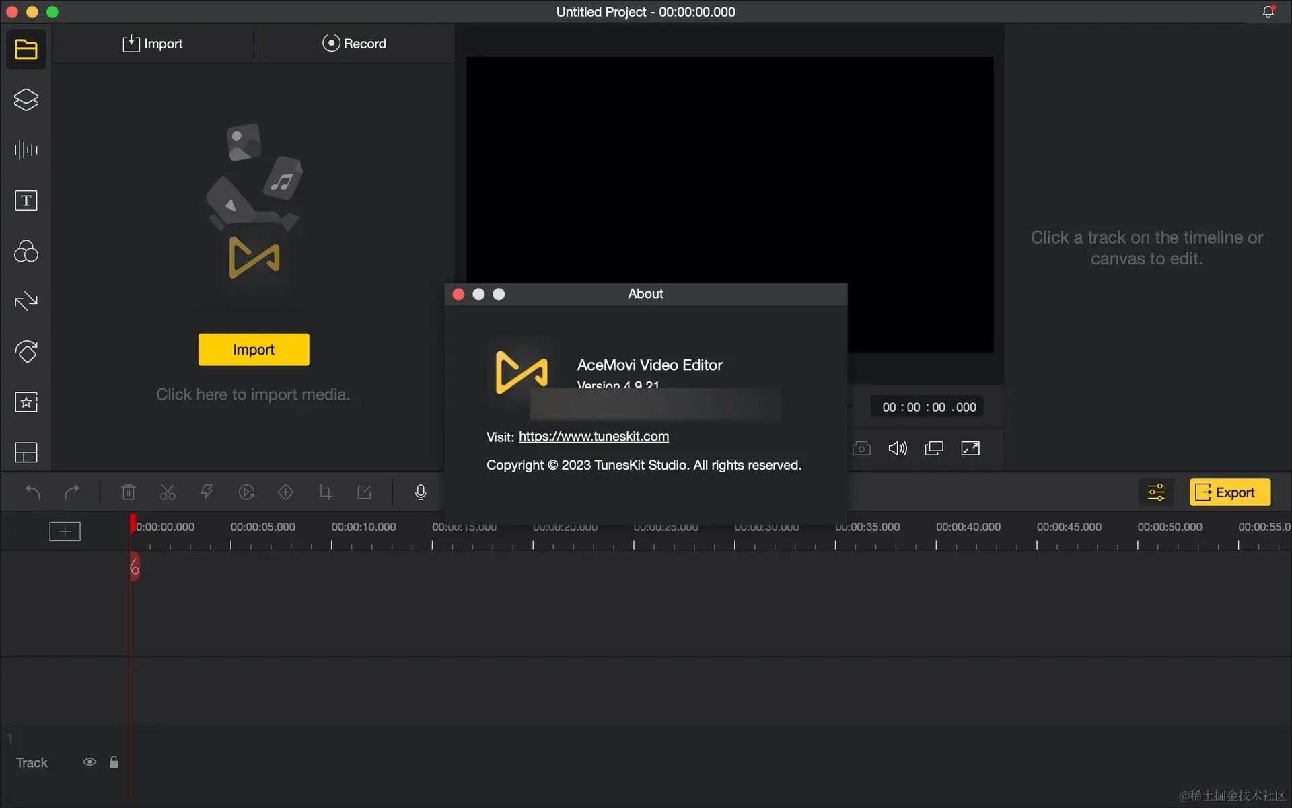Toggle track visibility eye icon
The height and width of the screenshot is (808, 1292).
[x=89, y=762]
